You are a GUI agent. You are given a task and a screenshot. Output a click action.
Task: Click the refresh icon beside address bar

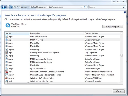point(85,7)
